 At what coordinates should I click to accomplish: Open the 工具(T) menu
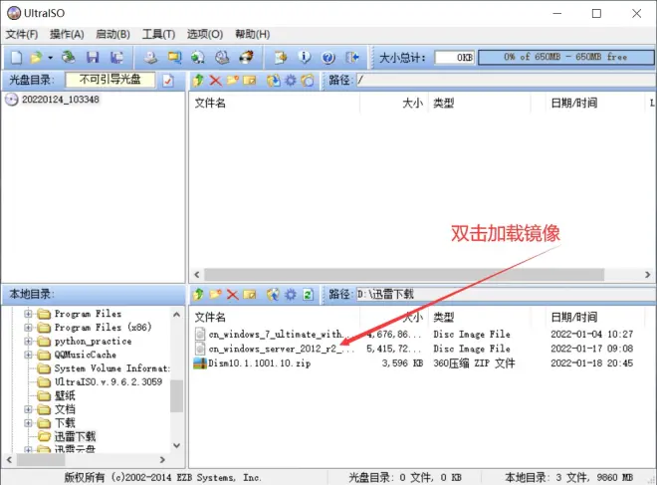[x=158, y=34]
